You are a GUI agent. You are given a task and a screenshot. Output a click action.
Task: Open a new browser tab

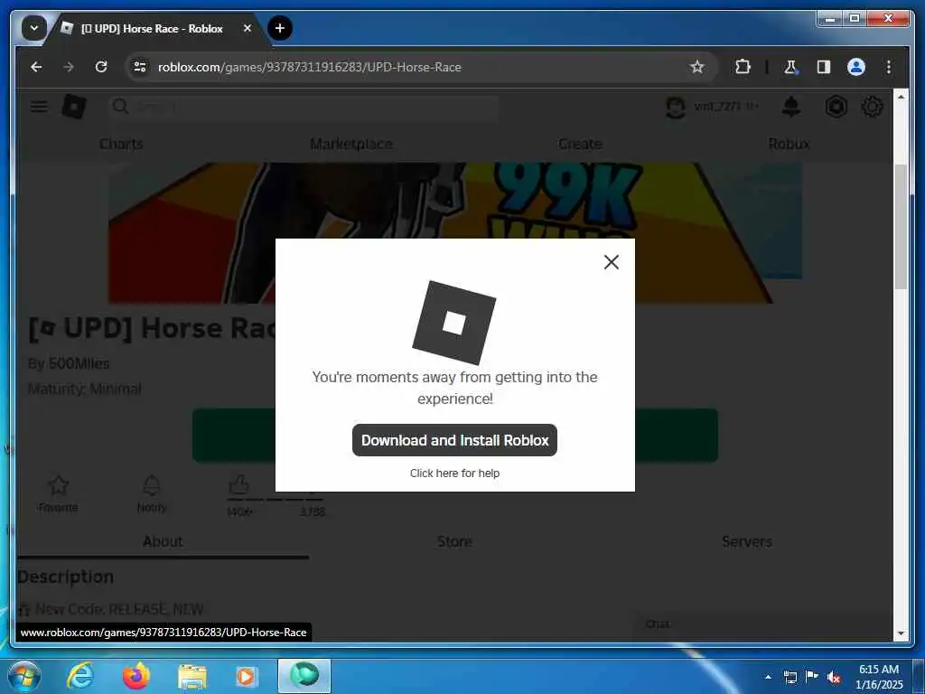(x=280, y=28)
